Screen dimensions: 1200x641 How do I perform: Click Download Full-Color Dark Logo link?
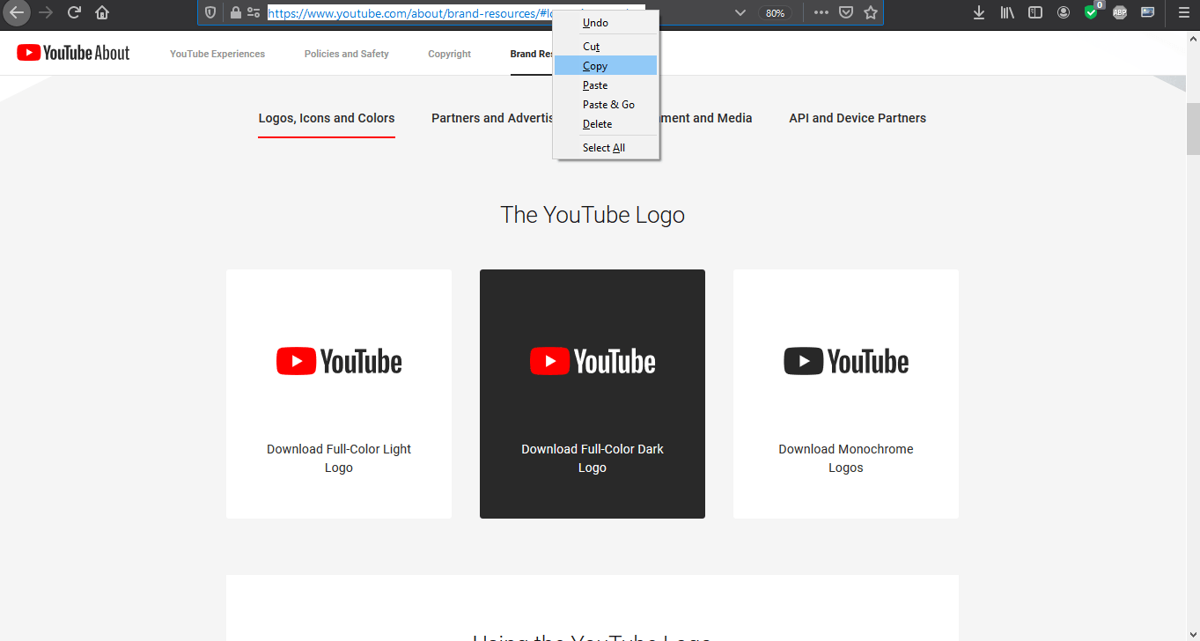593,458
